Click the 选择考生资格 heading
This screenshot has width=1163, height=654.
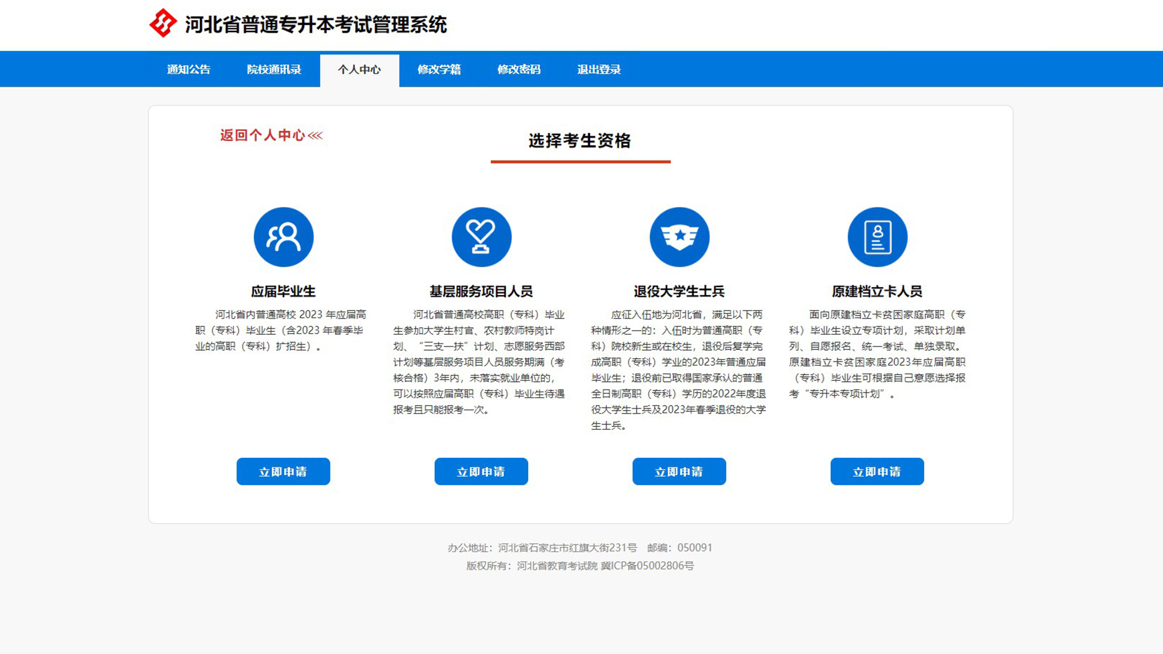click(x=580, y=141)
